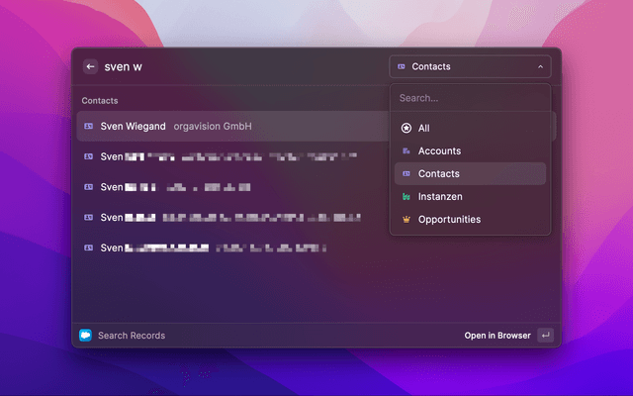Click the main search field containing 'sven w'
The image size is (633, 396).
click(237, 67)
